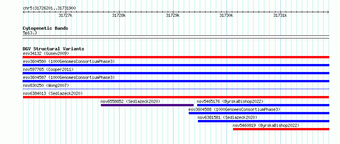Select the esv3604580 blue variant bar

tap(176, 65)
